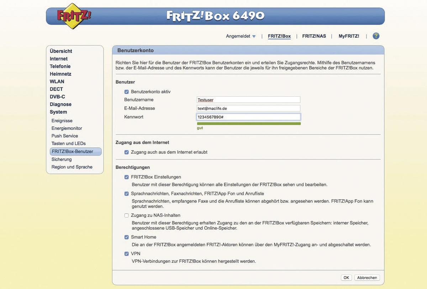Open the help question mark icon
Viewport: 427px width, 289px height.
(x=376, y=36)
